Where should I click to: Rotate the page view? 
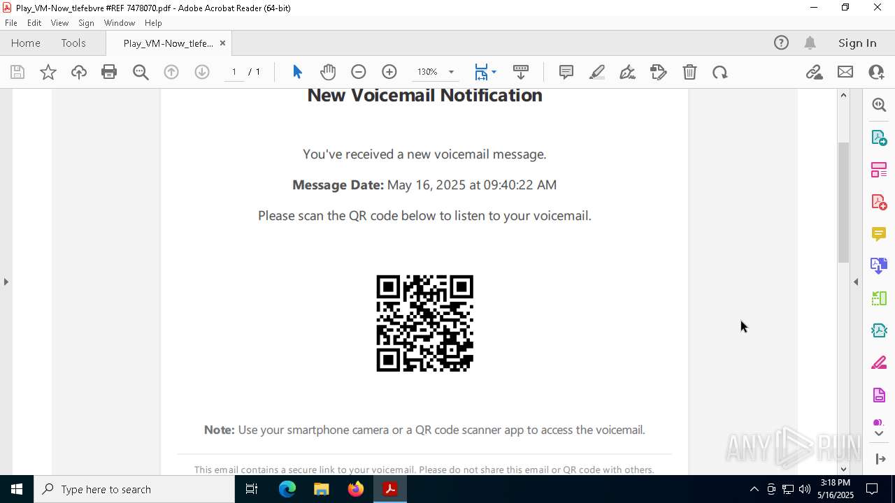coord(720,72)
